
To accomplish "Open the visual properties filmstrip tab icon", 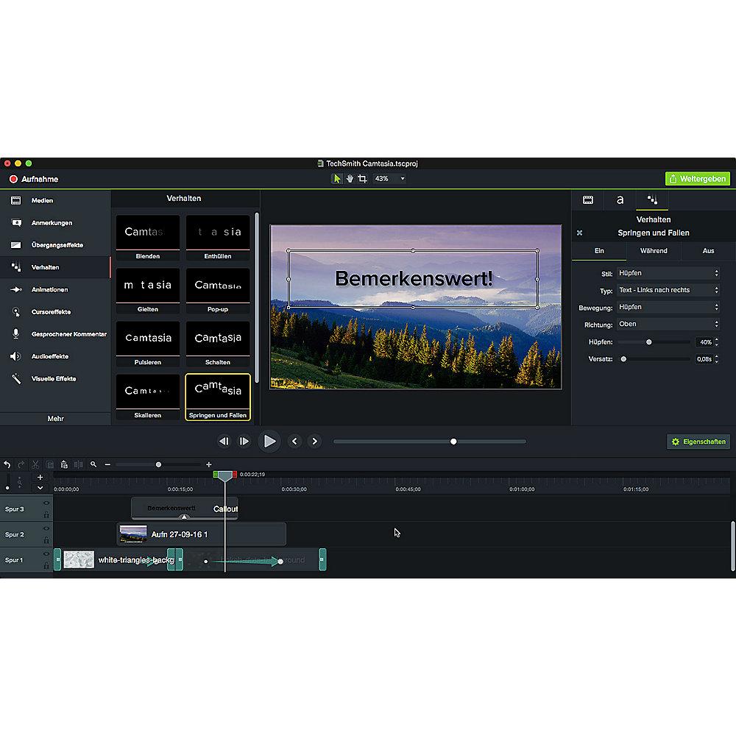I will click(x=588, y=199).
